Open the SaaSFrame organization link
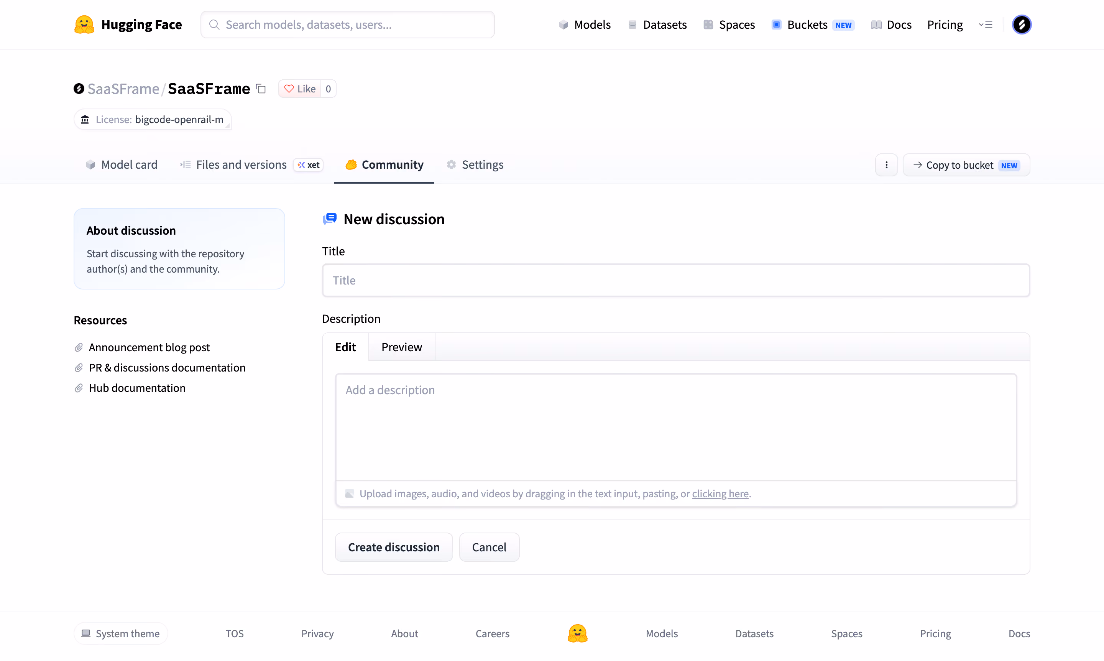This screenshot has width=1104, height=661. click(123, 89)
